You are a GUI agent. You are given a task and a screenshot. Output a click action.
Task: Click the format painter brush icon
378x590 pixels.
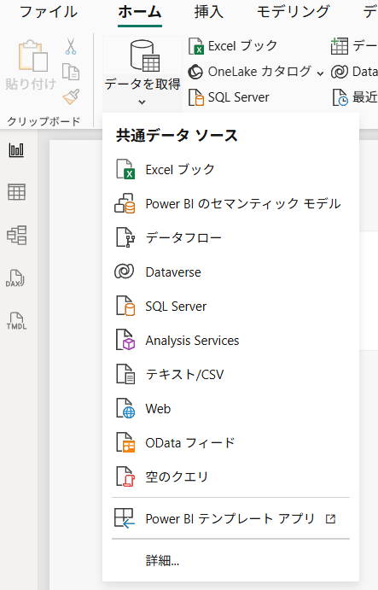[x=71, y=96]
